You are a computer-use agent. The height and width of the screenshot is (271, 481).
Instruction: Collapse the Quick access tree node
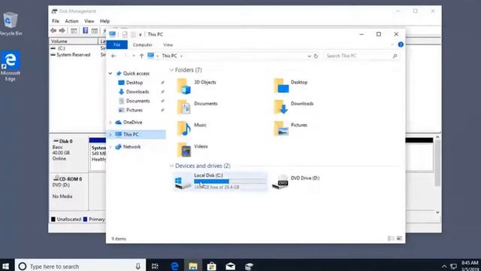(x=110, y=74)
